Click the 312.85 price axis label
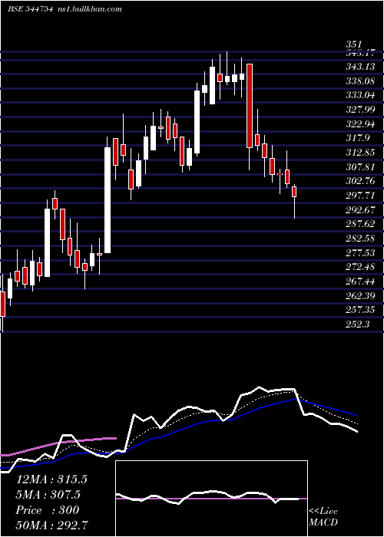Image resolution: width=384 pixels, height=537 pixels. (x=360, y=153)
